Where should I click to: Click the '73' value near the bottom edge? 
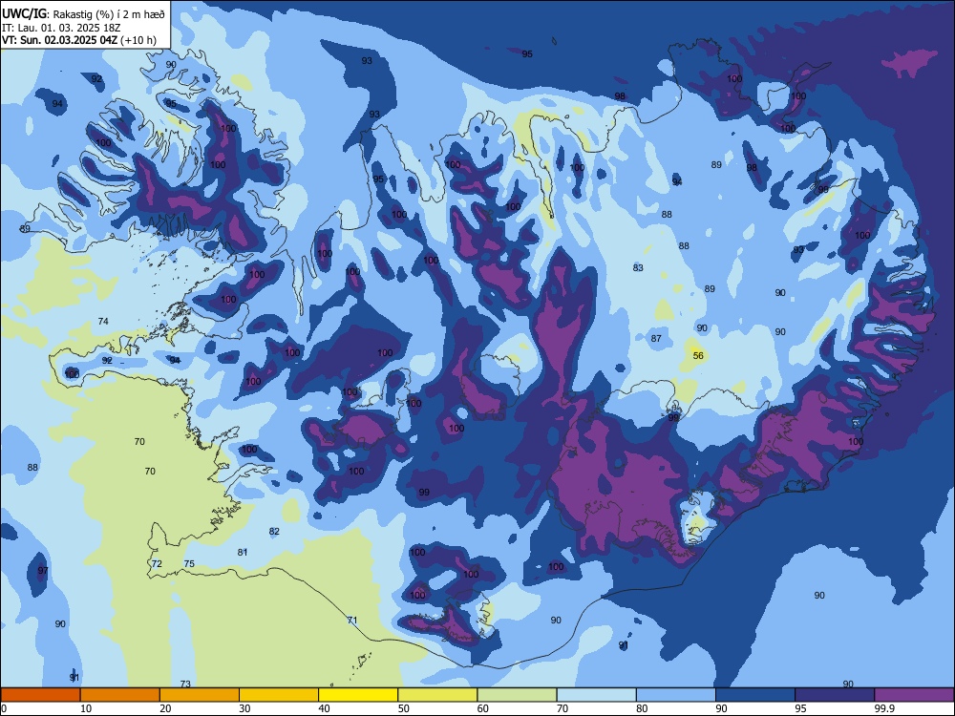[185, 684]
